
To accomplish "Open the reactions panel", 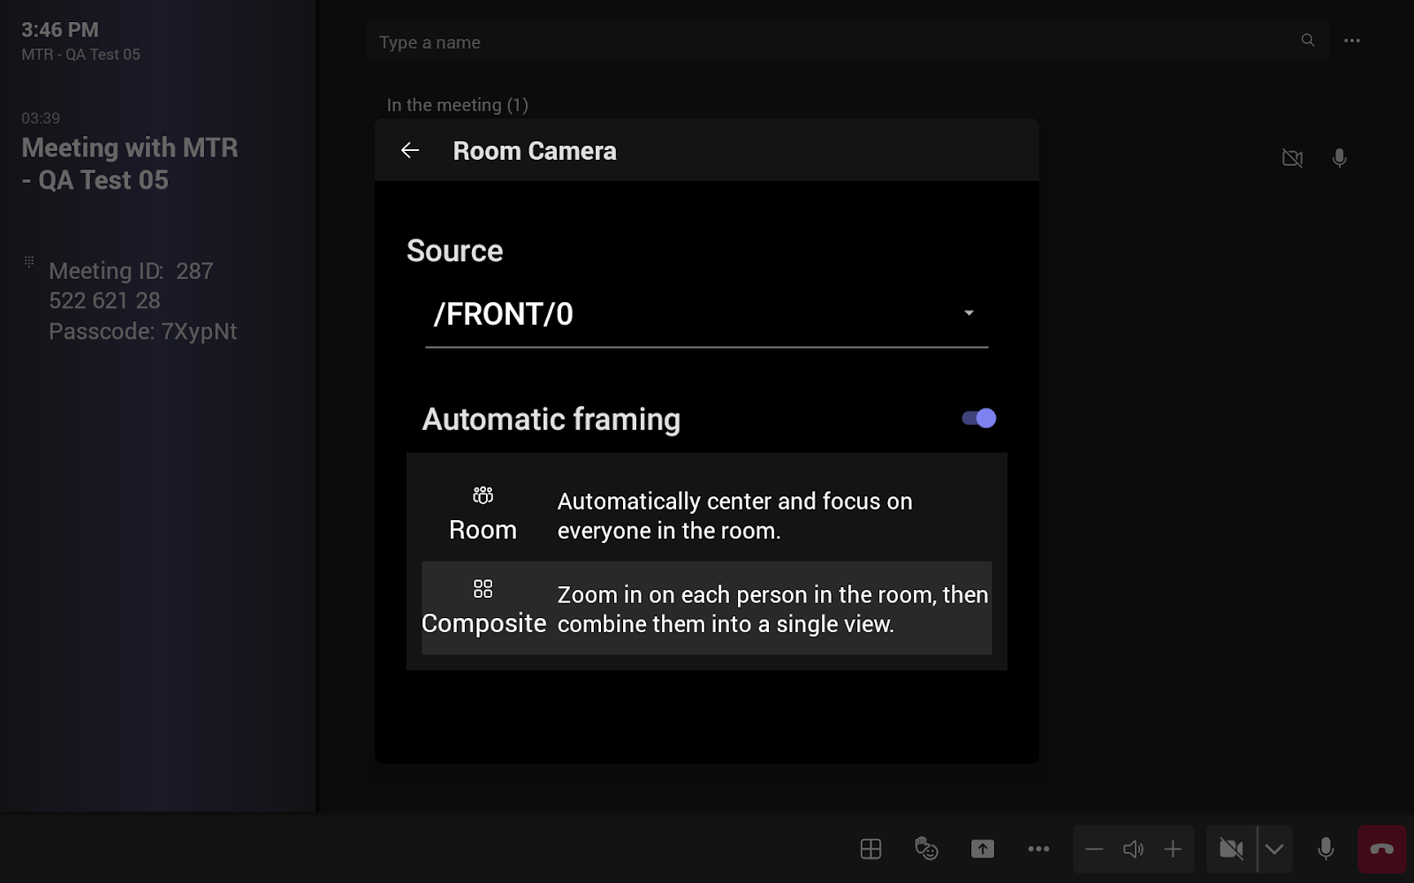I will click(926, 849).
